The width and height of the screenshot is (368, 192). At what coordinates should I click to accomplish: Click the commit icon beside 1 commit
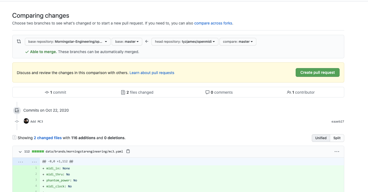pos(47,92)
